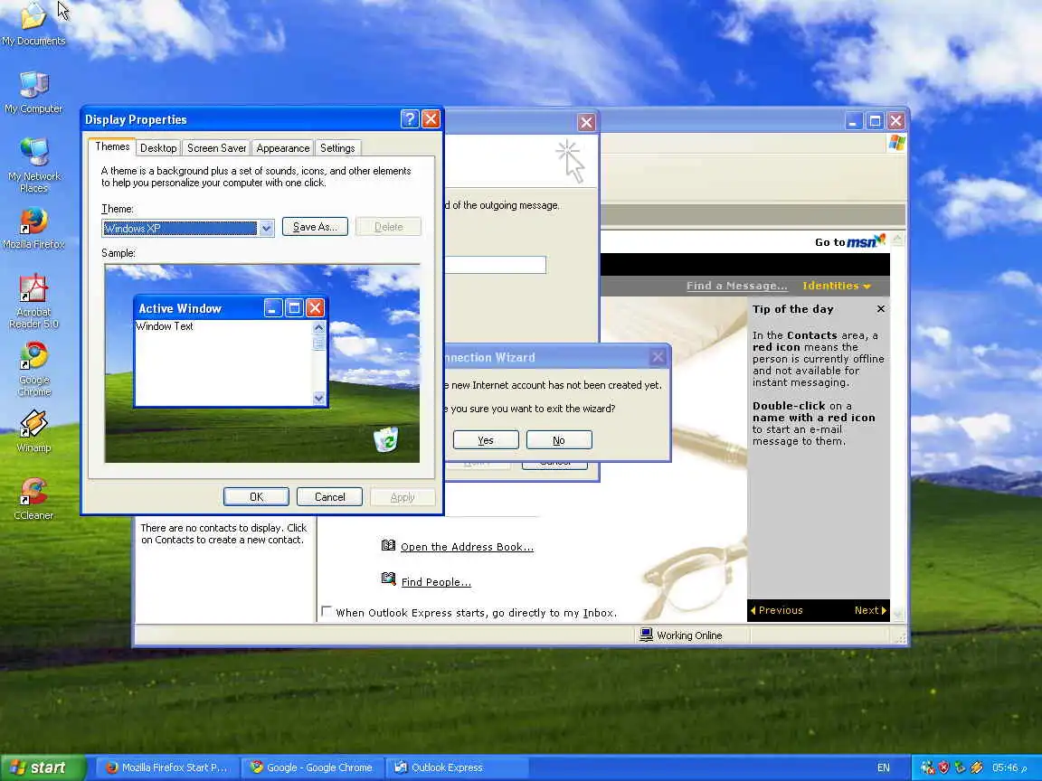Screen dimensions: 1042x781
Task: Select the My Computer desktop icon
Action: 33,92
